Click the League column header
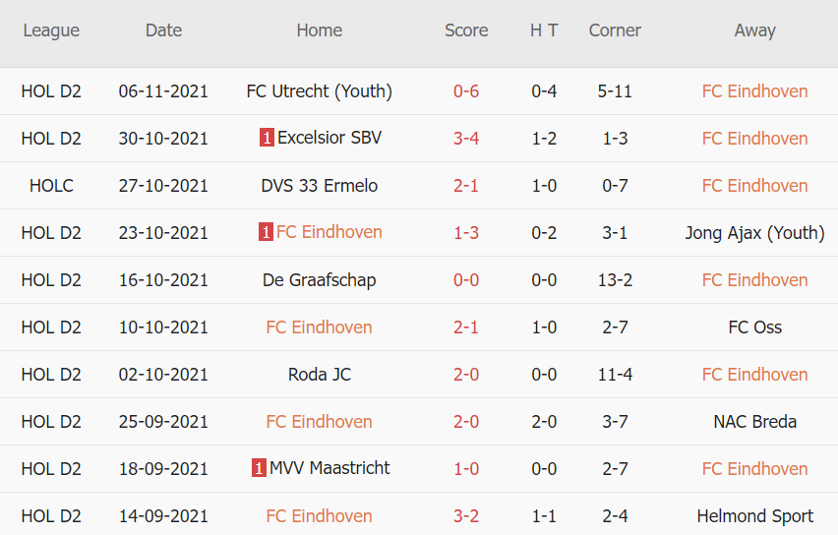Screen dimensions: 838x535 [x=51, y=30]
